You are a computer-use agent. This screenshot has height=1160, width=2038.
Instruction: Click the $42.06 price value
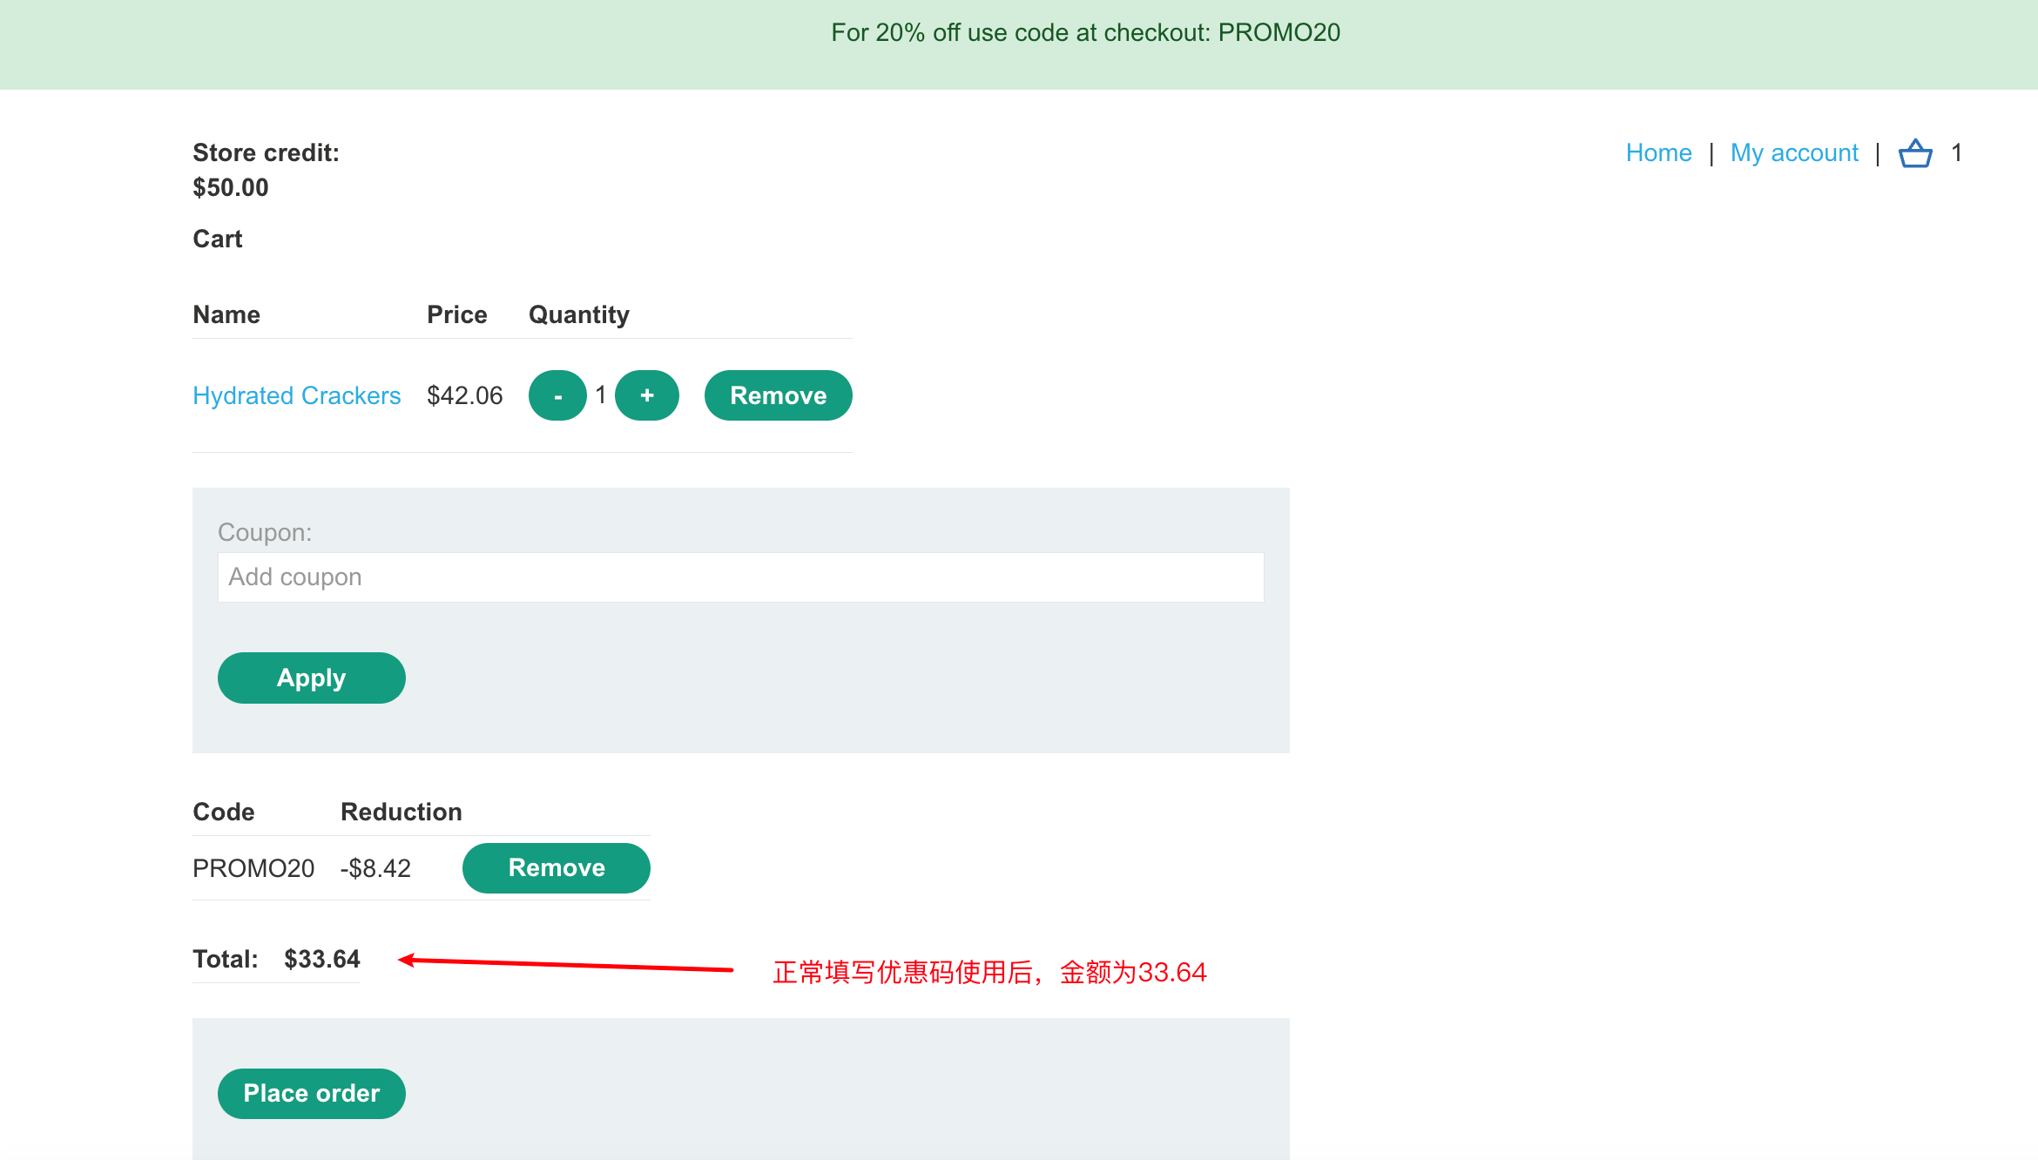click(x=464, y=395)
